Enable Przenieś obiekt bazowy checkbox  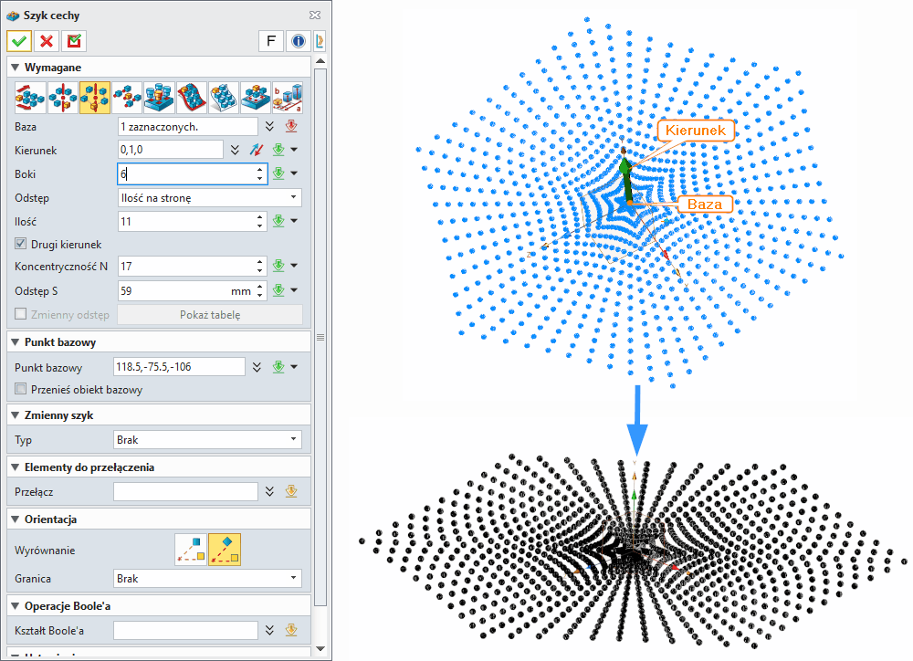tap(22, 390)
